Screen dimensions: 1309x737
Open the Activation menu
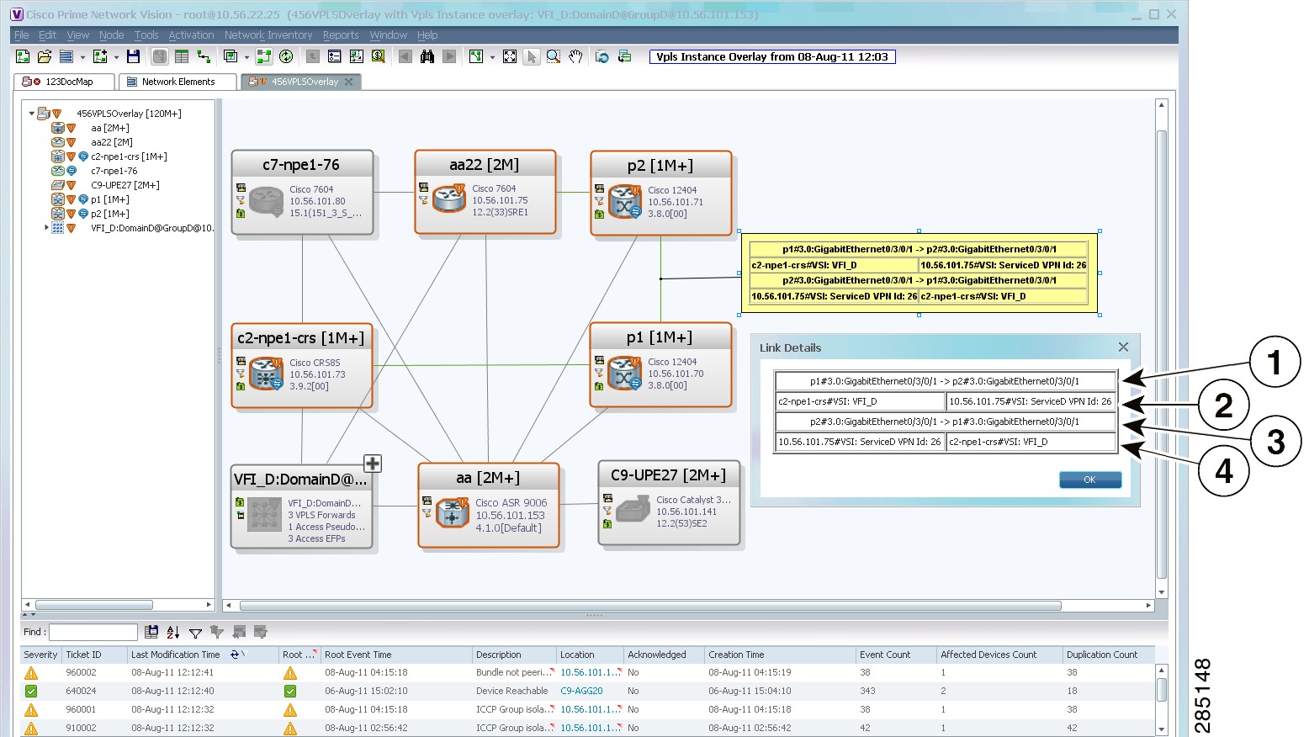point(191,35)
